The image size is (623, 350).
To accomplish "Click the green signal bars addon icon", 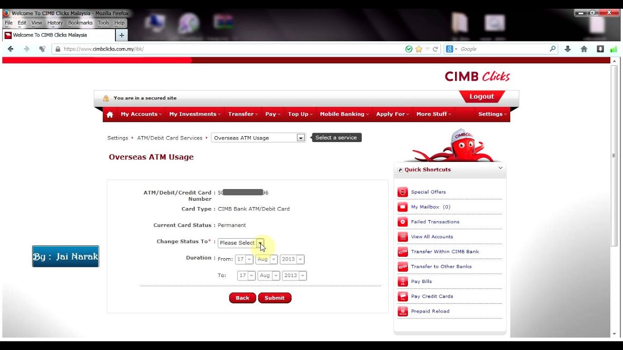I will click(x=613, y=49).
